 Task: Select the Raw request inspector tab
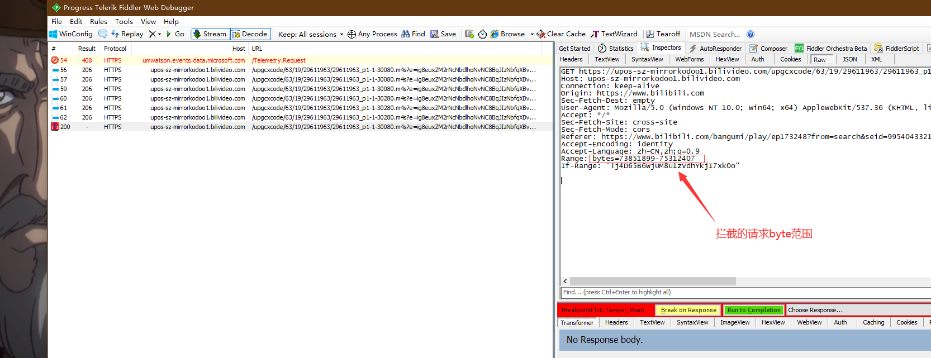pos(821,59)
